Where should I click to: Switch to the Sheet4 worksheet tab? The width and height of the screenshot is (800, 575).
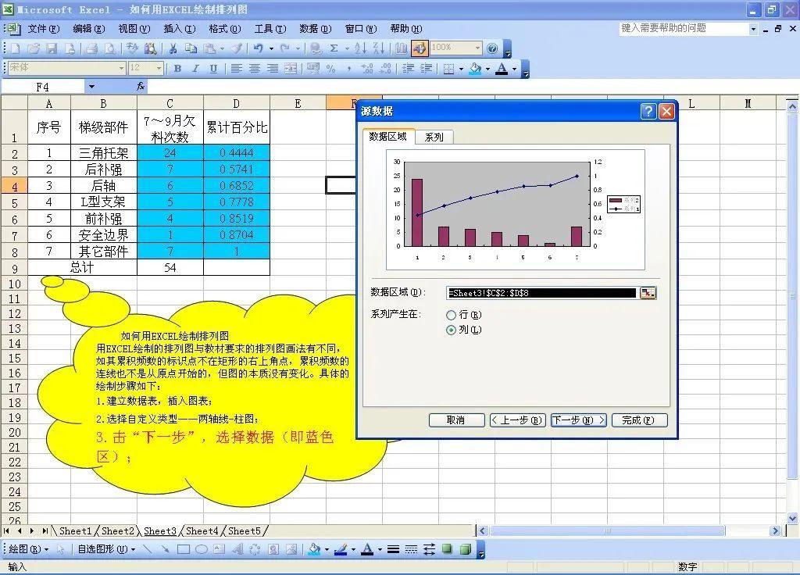pos(202,530)
